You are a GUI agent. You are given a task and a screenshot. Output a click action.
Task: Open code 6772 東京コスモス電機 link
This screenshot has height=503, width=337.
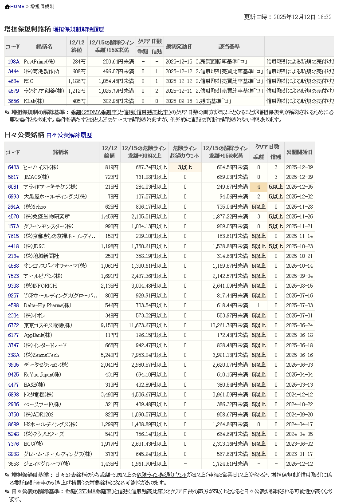(13, 325)
